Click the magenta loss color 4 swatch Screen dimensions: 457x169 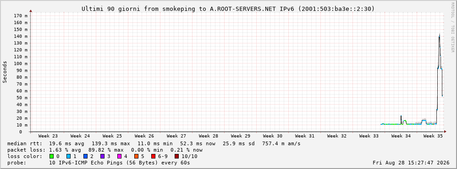click(x=119, y=156)
